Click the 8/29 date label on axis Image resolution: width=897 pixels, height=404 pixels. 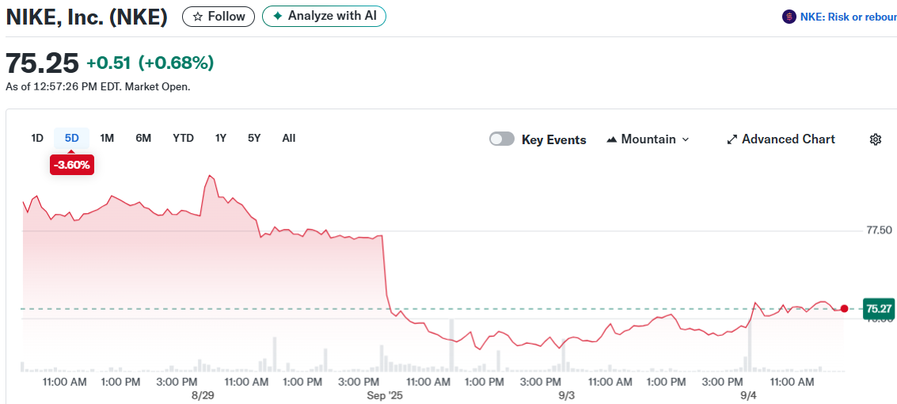[203, 394]
